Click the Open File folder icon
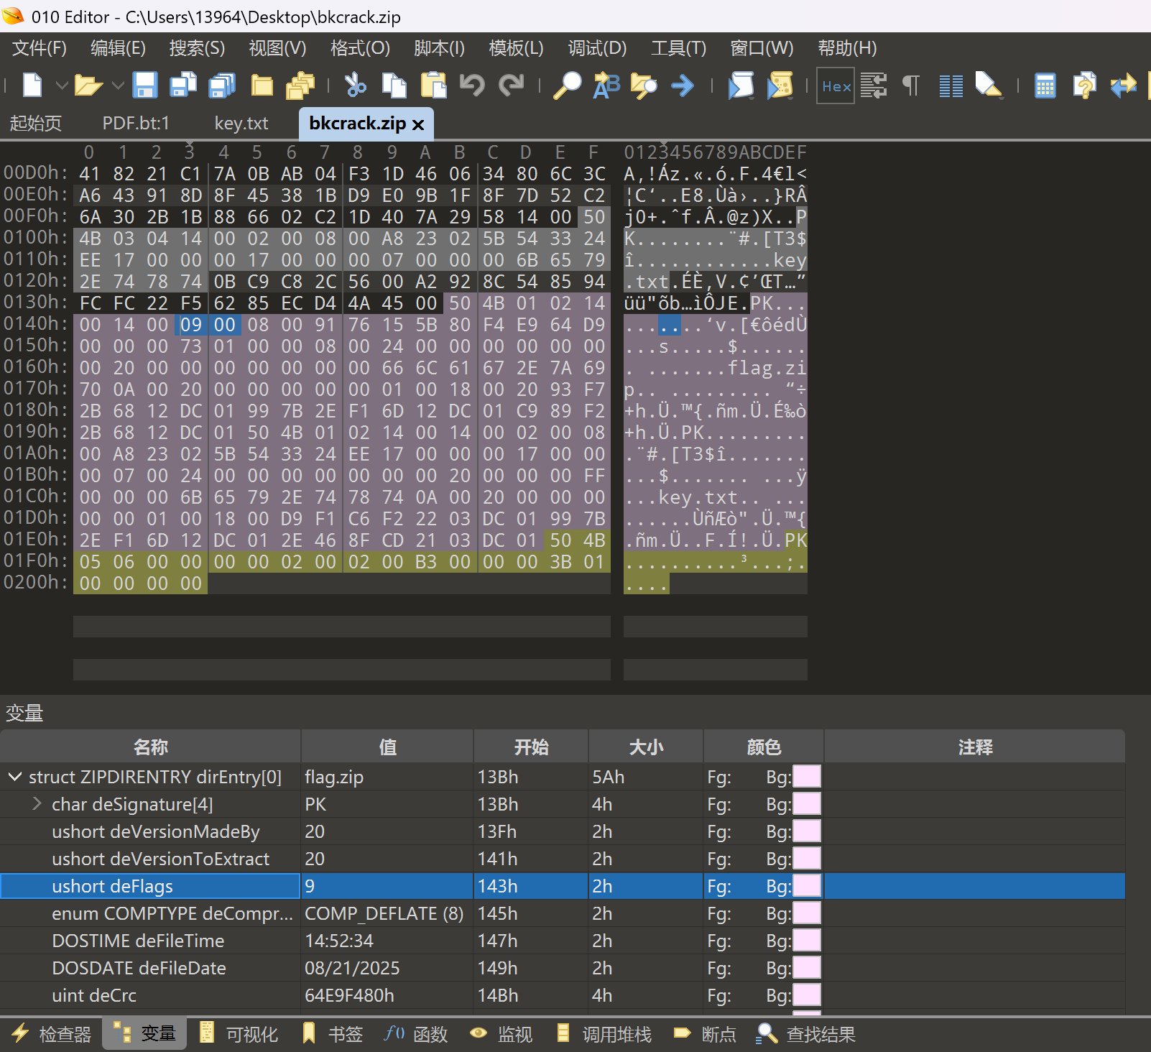The height and width of the screenshot is (1052, 1151). point(88,86)
